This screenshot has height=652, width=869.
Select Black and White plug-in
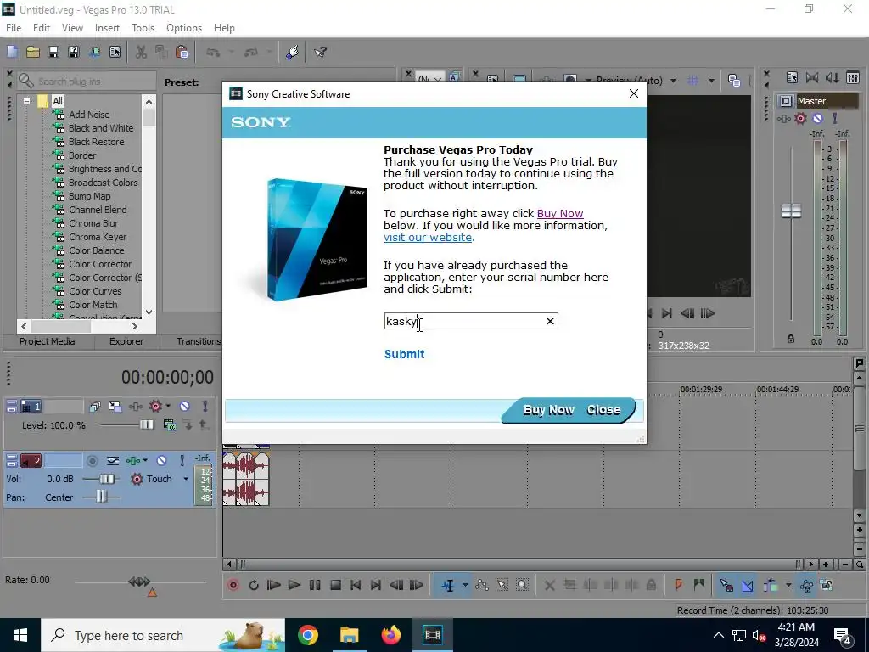pos(101,128)
